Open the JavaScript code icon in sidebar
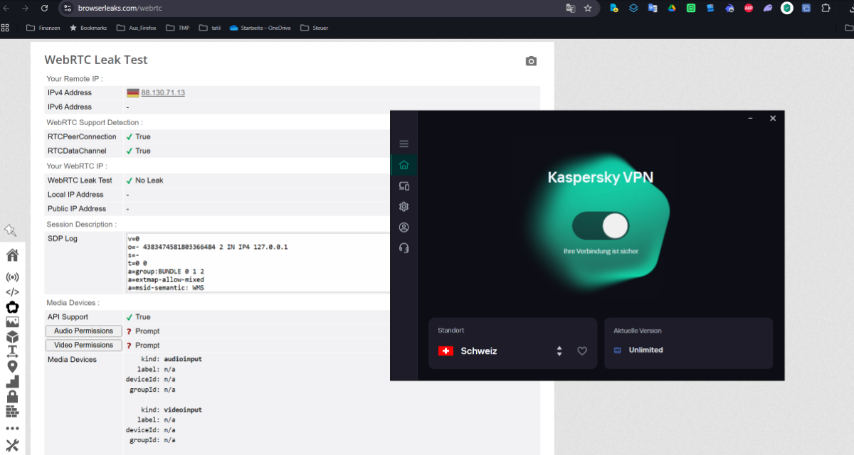This screenshot has width=854, height=455. pyautogui.click(x=12, y=291)
